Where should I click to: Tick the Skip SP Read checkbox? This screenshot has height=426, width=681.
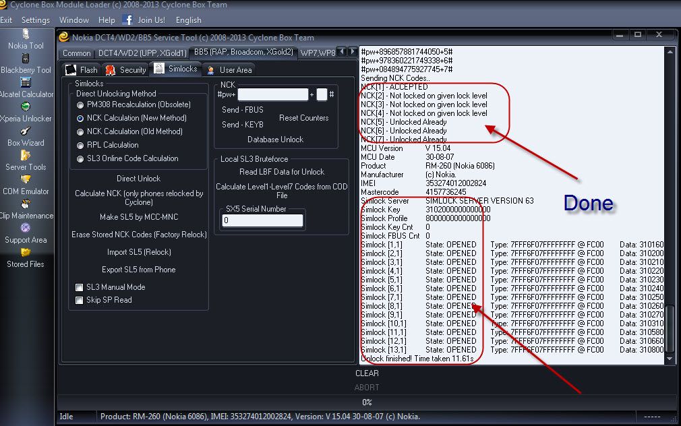[80, 300]
